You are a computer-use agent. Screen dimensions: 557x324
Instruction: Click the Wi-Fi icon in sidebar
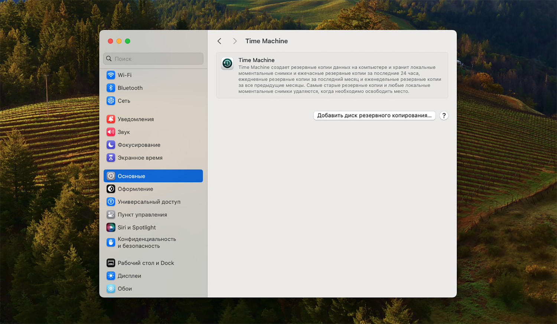click(111, 75)
